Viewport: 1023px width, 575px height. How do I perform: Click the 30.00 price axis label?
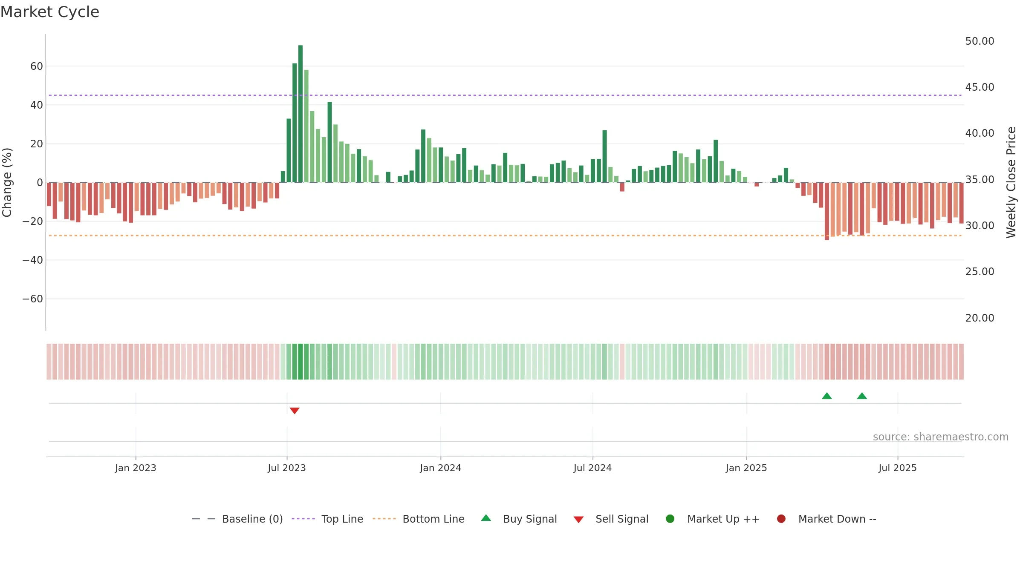pyautogui.click(x=980, y=225)
